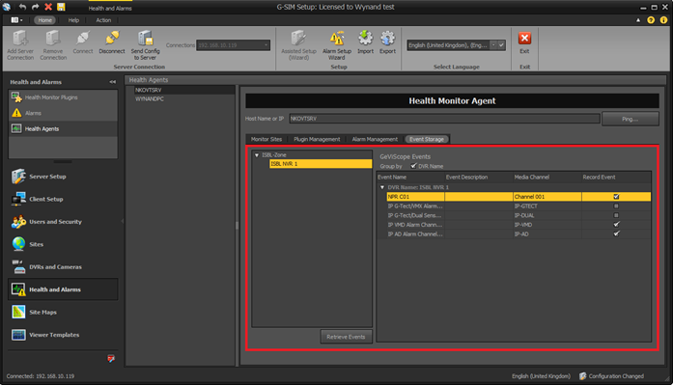
Task: Open Client Setup section
Action: [63, 199]
